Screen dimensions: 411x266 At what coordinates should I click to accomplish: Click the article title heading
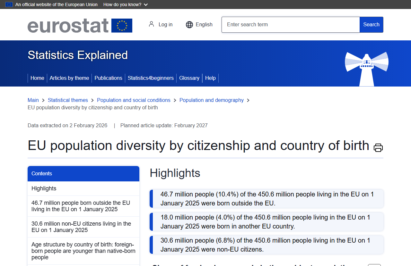click(198, 145)
